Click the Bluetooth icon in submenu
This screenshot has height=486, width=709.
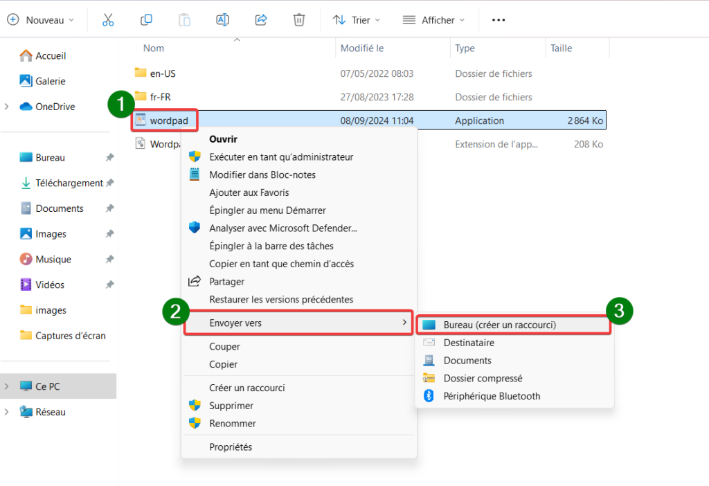[x=429, y=395]
